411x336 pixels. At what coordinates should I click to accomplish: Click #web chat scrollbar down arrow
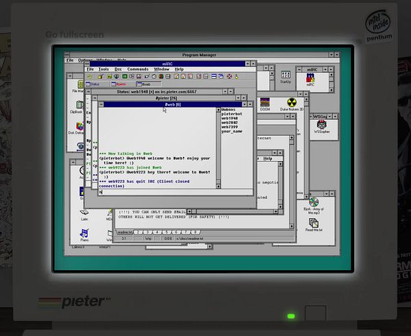(x=219, y=187)
